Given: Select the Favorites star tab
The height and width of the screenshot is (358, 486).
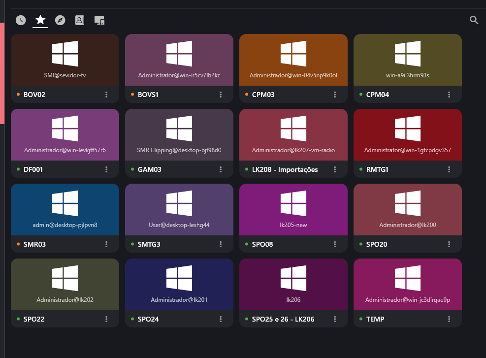Looking at the screenshot, I should (40, 20).
